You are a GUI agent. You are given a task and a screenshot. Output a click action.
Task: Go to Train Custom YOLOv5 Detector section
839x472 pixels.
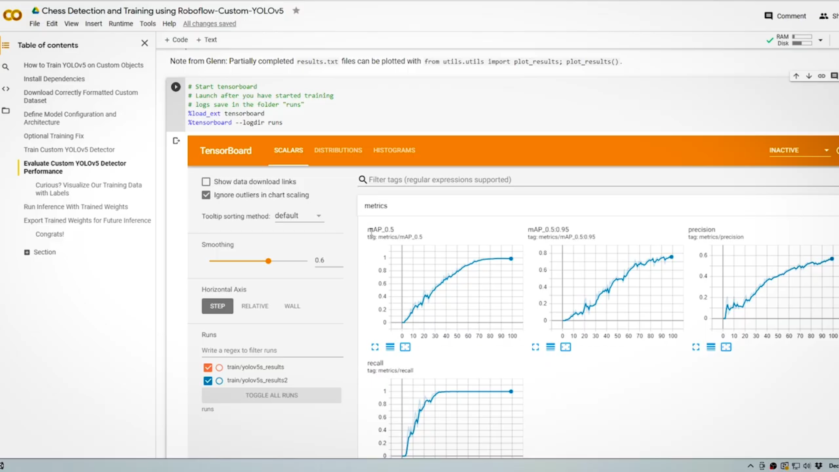[69, 149]
